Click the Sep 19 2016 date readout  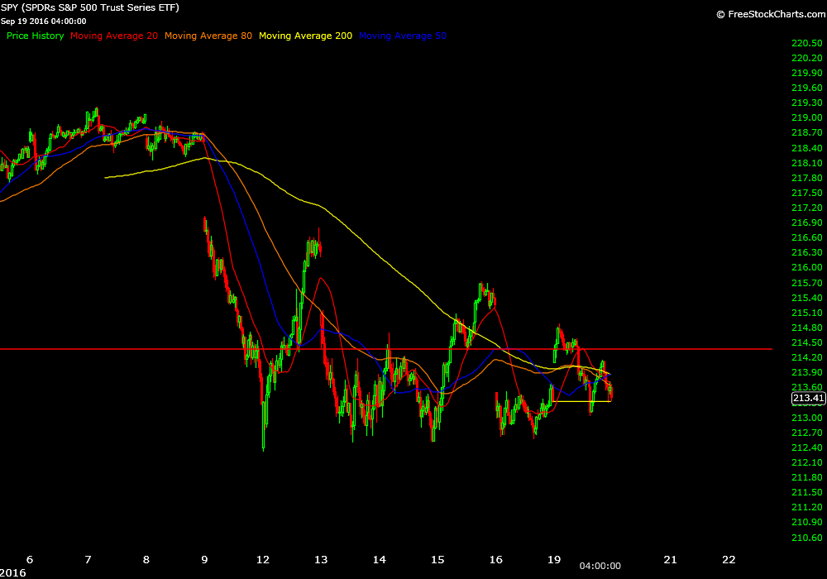point(43,22)
